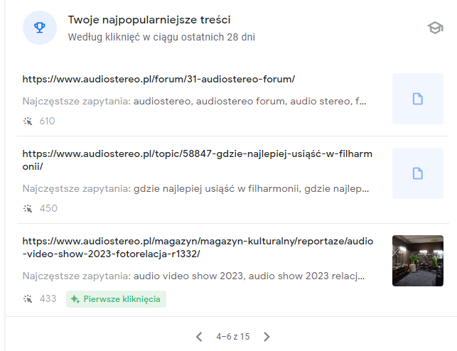Click the click count 450

pyautogui.click(x=48, y=208)
